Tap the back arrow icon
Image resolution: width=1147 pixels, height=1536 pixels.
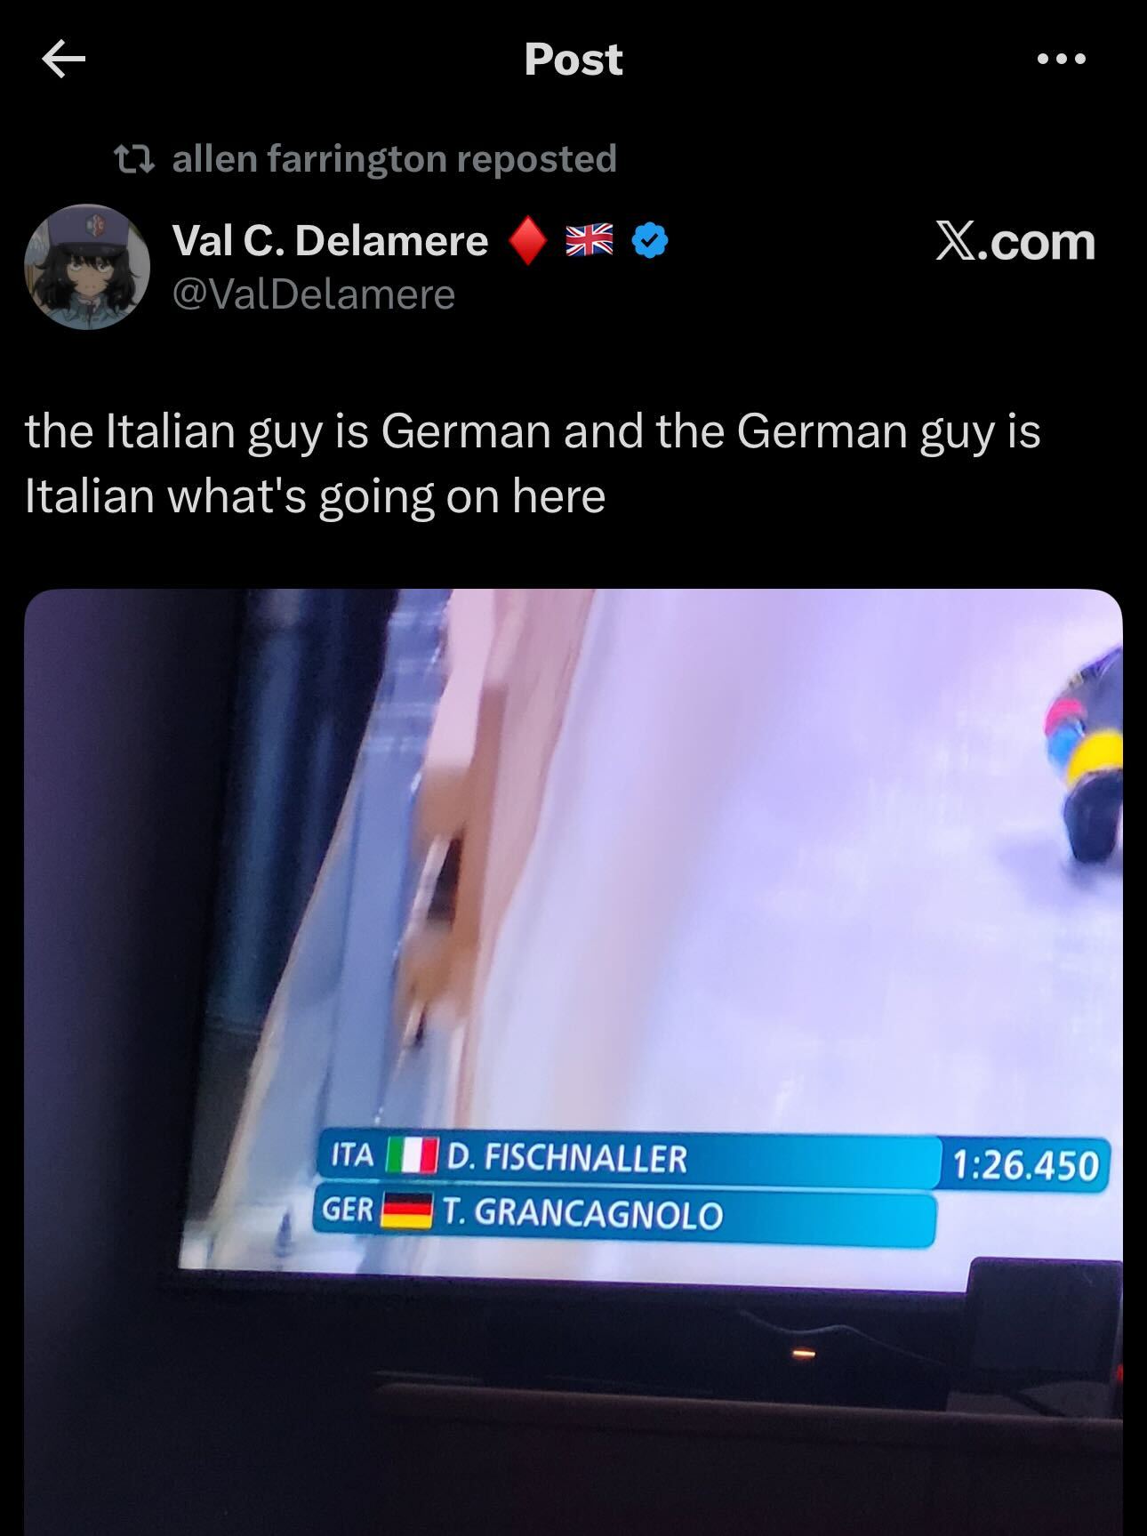[64, 60]
